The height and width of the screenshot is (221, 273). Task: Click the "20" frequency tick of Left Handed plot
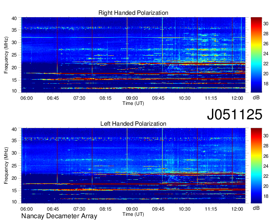14,178
